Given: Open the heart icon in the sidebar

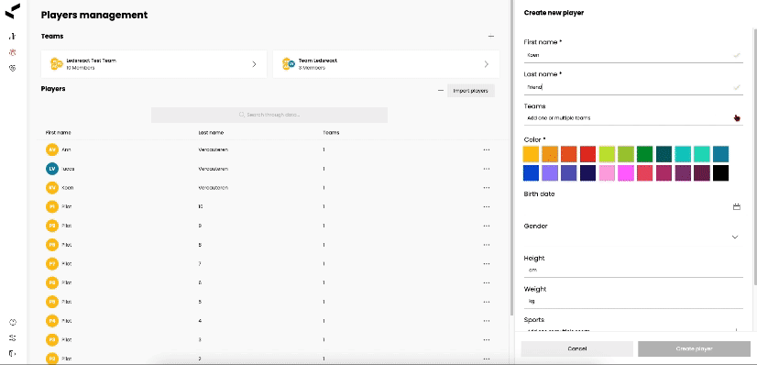Looking at the screenshot, I should tap(13, 69).
